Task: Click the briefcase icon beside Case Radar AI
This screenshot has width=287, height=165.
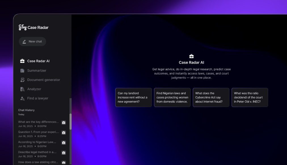Action: coord(22,61)
